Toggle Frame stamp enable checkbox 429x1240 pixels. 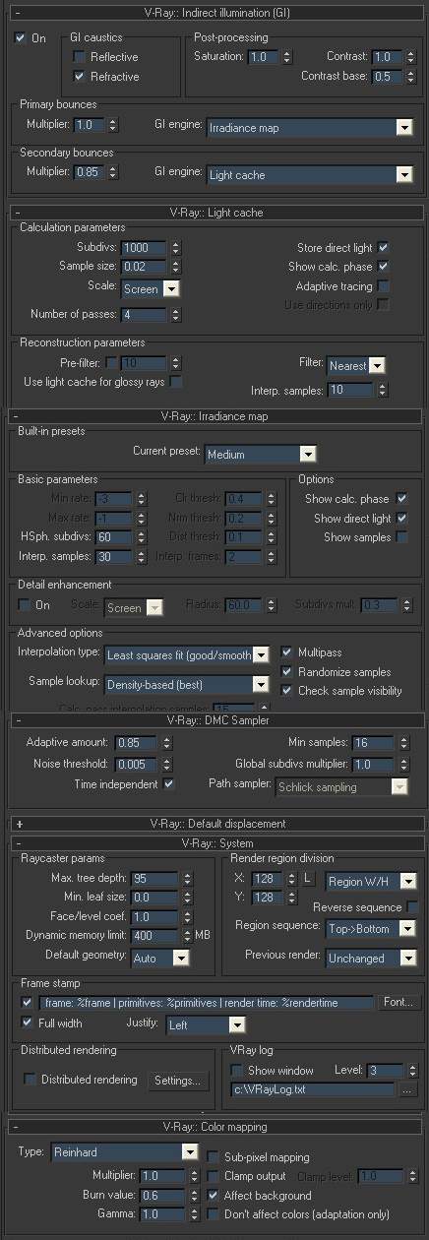click(27, 1002)
